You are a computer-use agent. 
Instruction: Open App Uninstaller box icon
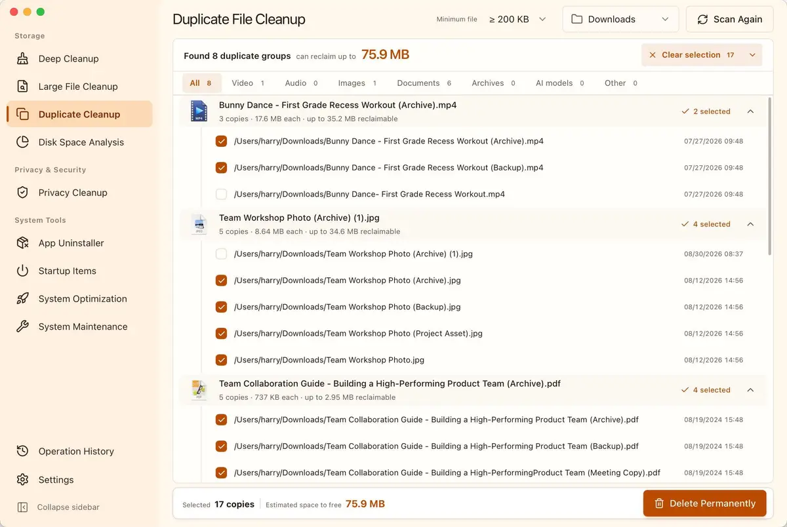23,243
